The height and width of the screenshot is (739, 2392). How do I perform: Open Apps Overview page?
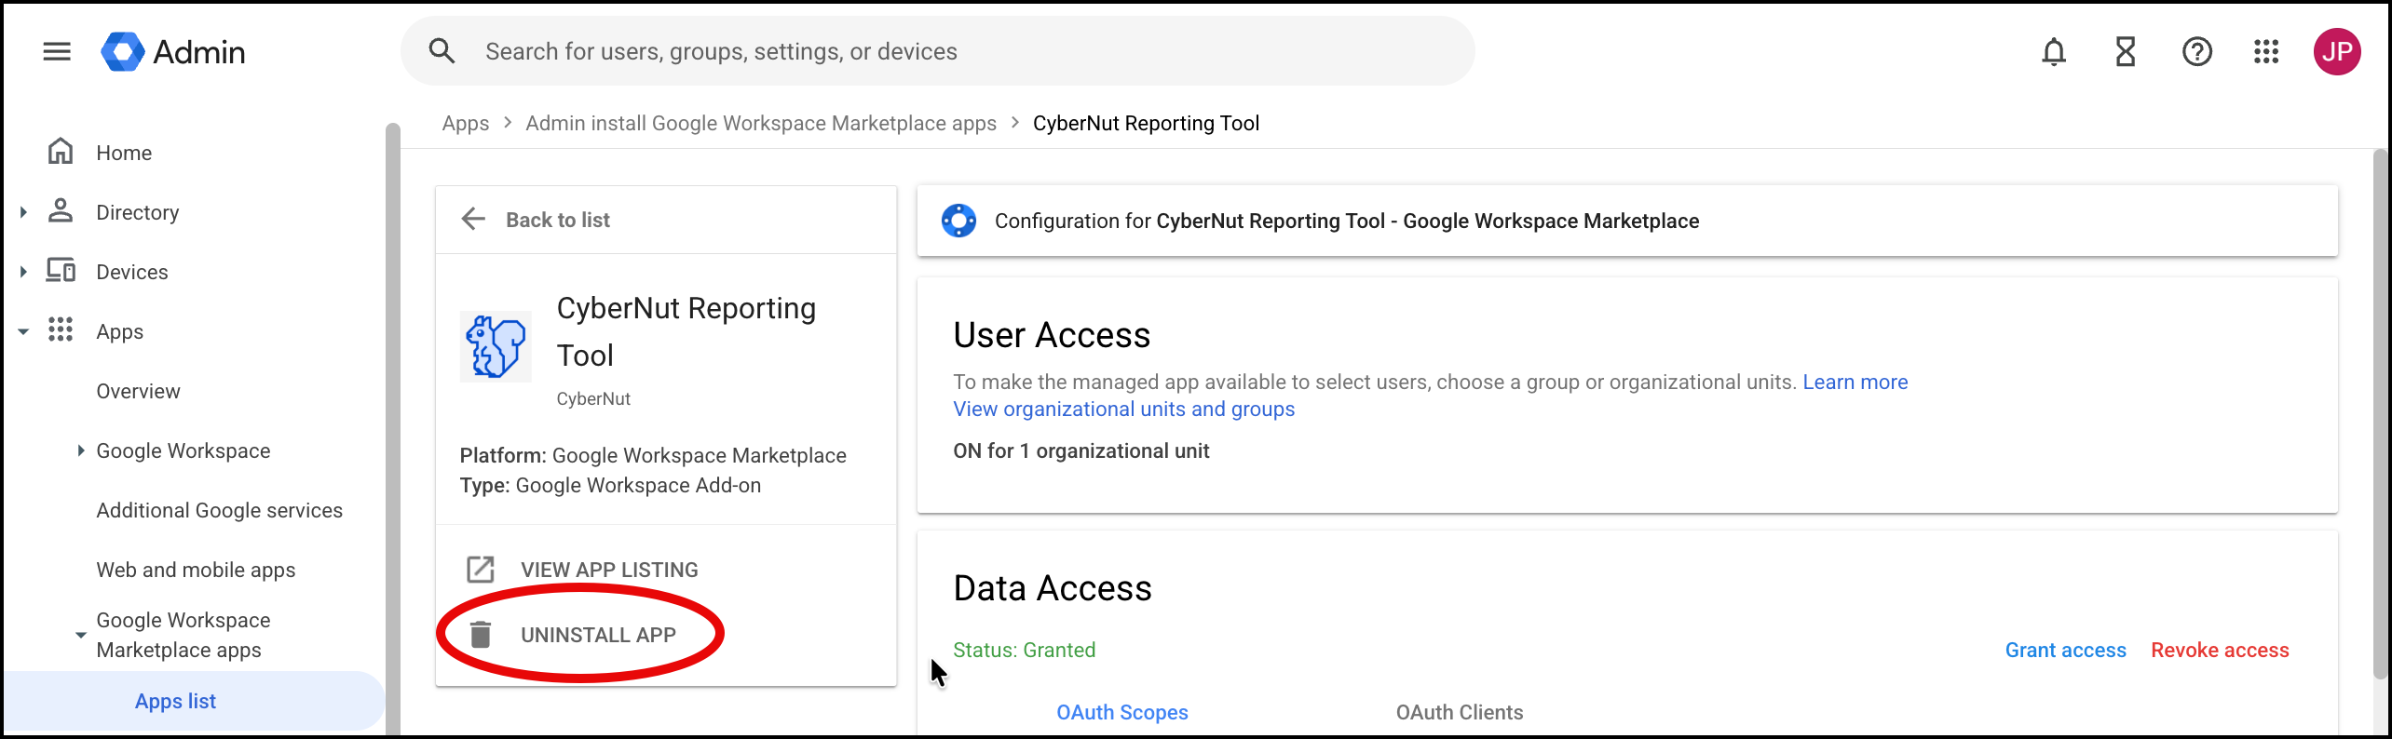coord(139,391)
